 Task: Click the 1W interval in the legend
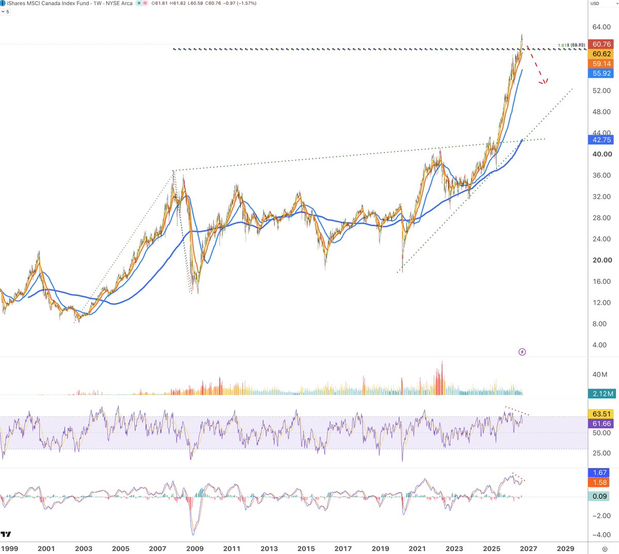97,3
